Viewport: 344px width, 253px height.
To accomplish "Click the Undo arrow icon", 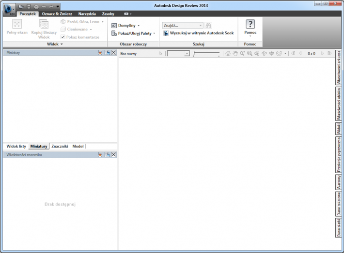I will click(44, 7).
